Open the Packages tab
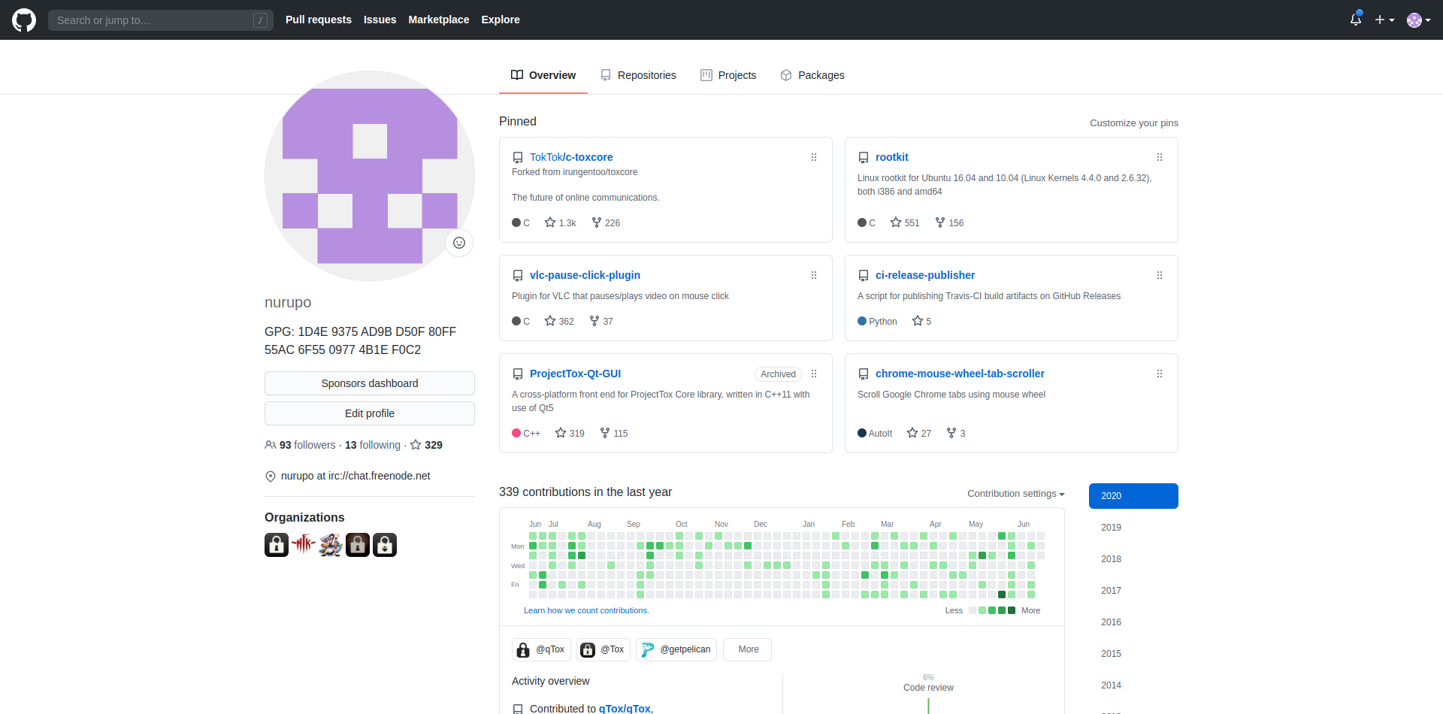This screenshot has height=714, width=1443. click(812, 75)
